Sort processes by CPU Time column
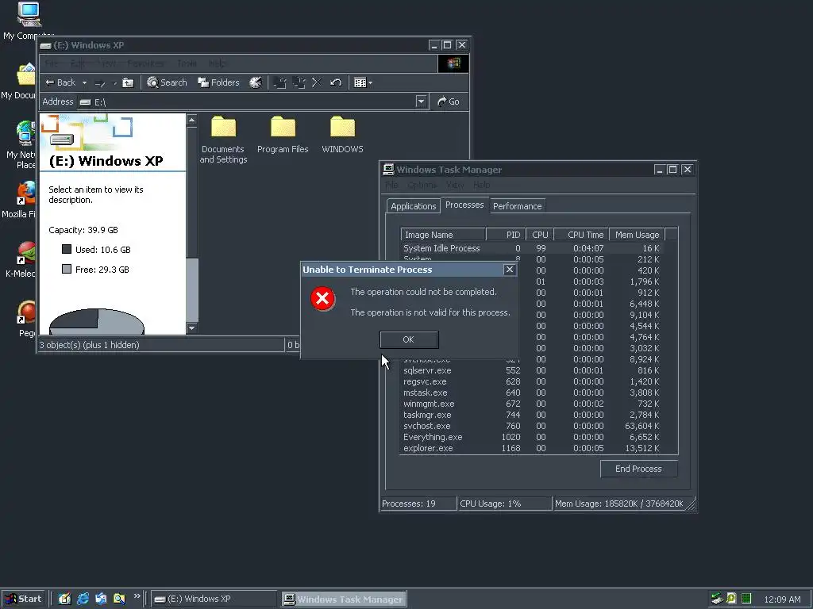 [x=581, y=235]
